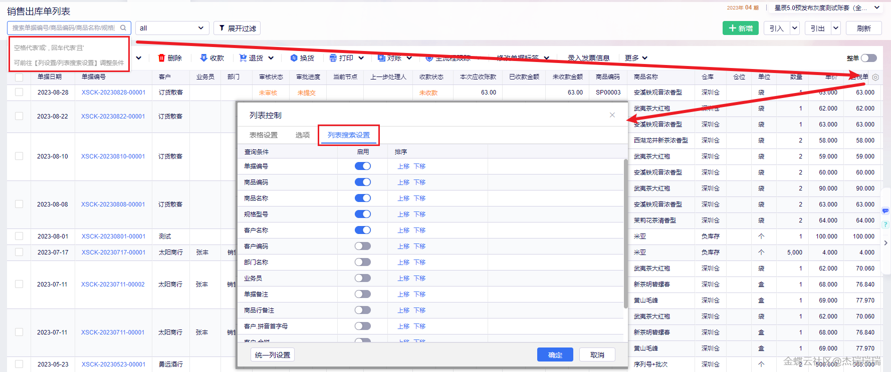Check the row for XSCK-20230828-00001

[19, 92]
